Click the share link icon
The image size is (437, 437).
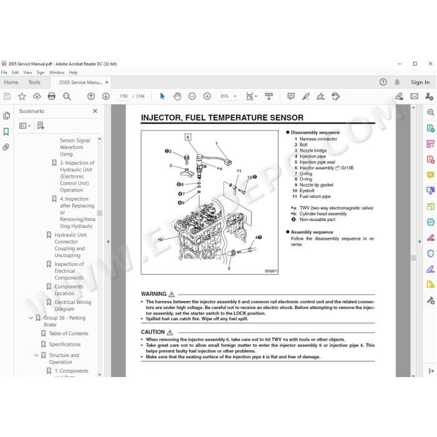point(399,96)
